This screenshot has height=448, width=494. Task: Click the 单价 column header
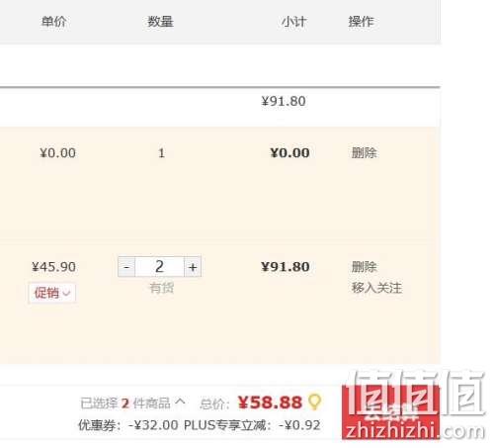click(53, 22)
